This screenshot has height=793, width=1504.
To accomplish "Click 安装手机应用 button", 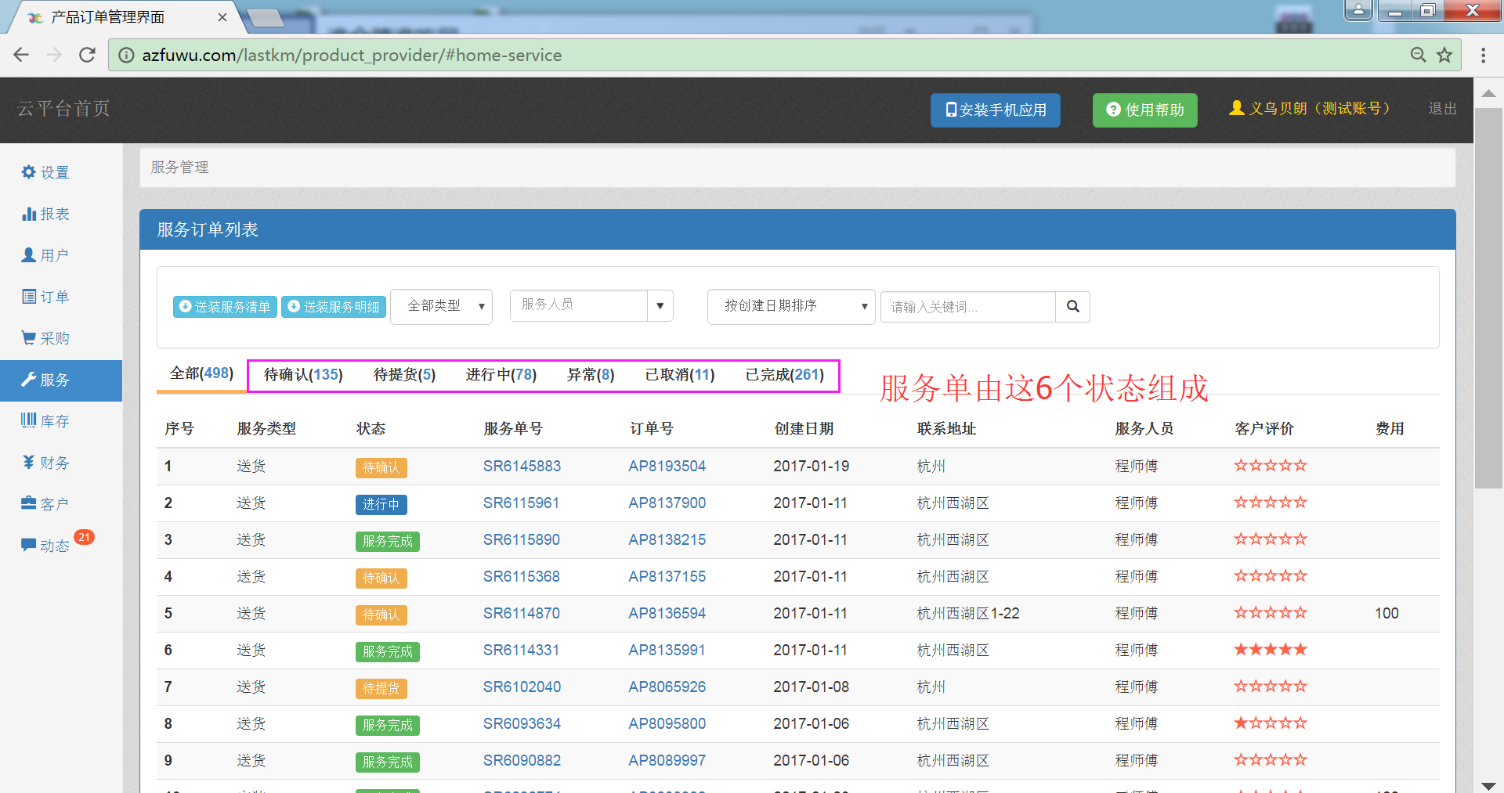I will coord(996,110).
